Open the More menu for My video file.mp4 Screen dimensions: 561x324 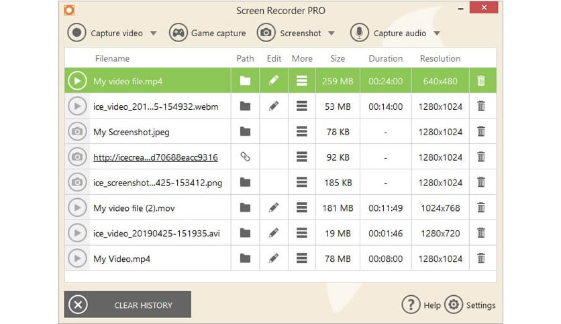tap(301, 81)
